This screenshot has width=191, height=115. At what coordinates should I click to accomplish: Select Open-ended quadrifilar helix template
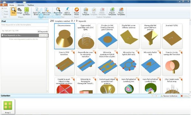(x=86, y=36)
